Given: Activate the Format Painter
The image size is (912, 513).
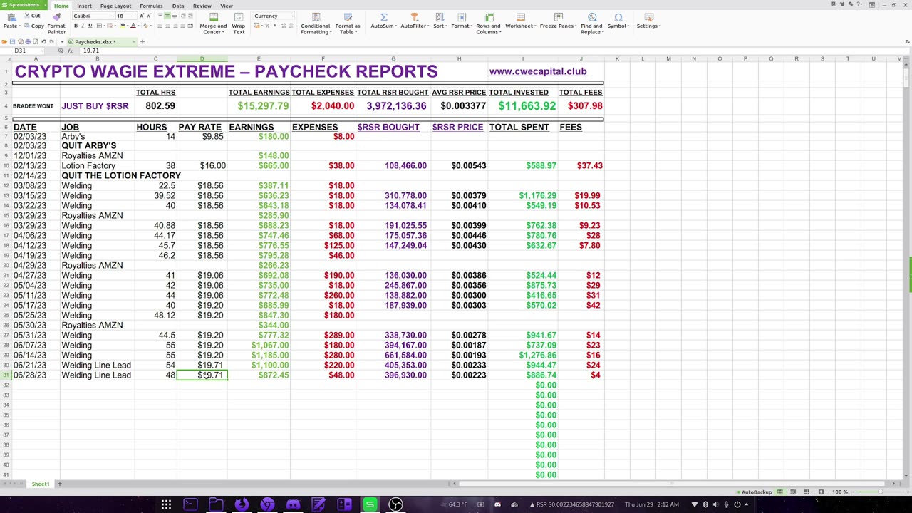Looking at the screenshot, I should [x=56, y=24].
